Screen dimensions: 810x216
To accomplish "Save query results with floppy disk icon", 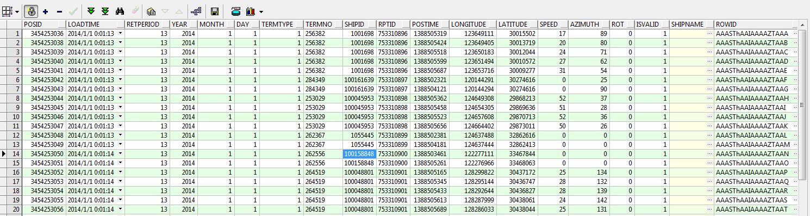I will [215, 11].
